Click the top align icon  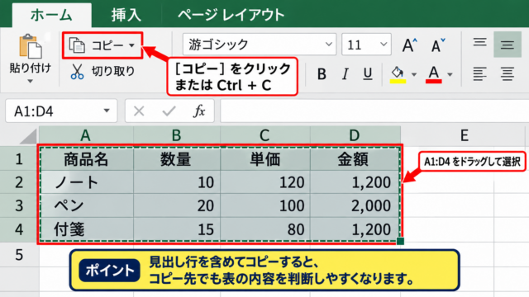[479, 42]
